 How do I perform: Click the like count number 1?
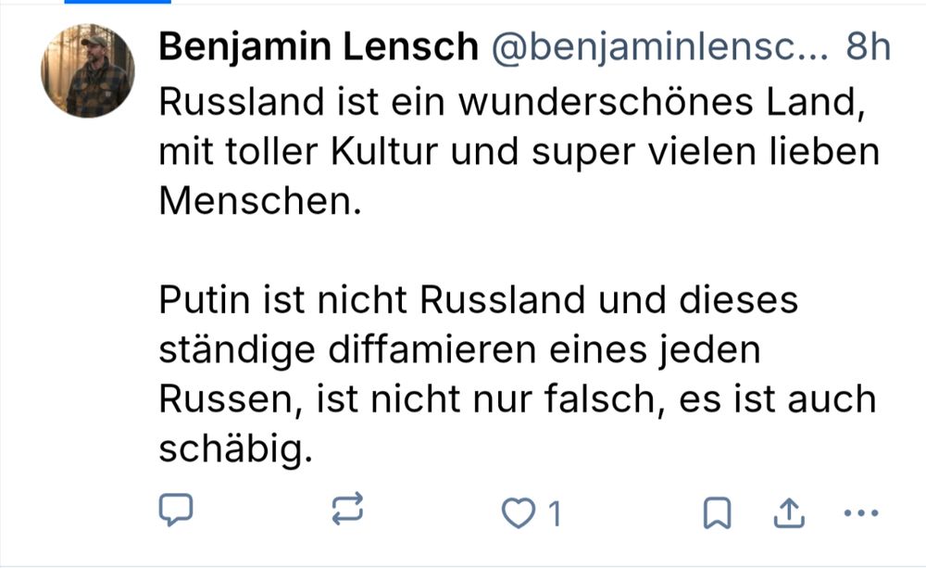pyautogui.click(x=555, y=513)
